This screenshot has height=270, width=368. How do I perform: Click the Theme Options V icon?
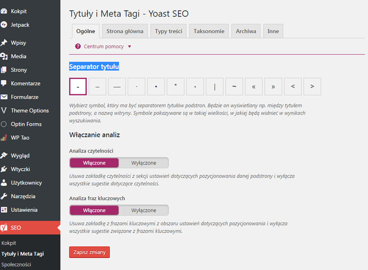pyautogui.click(x=4, y=110)
